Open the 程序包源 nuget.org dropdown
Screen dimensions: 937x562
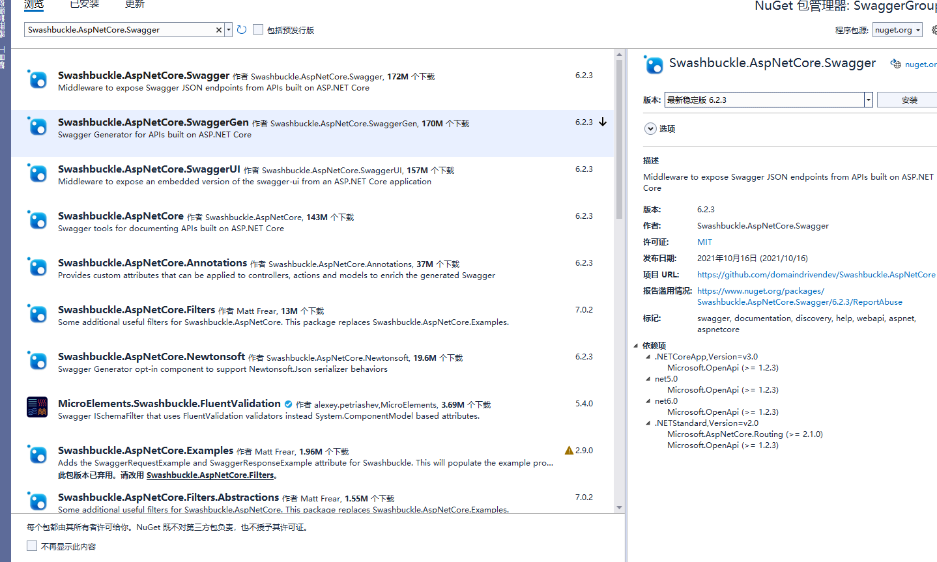pyautogui.click(x=915, y=29)
